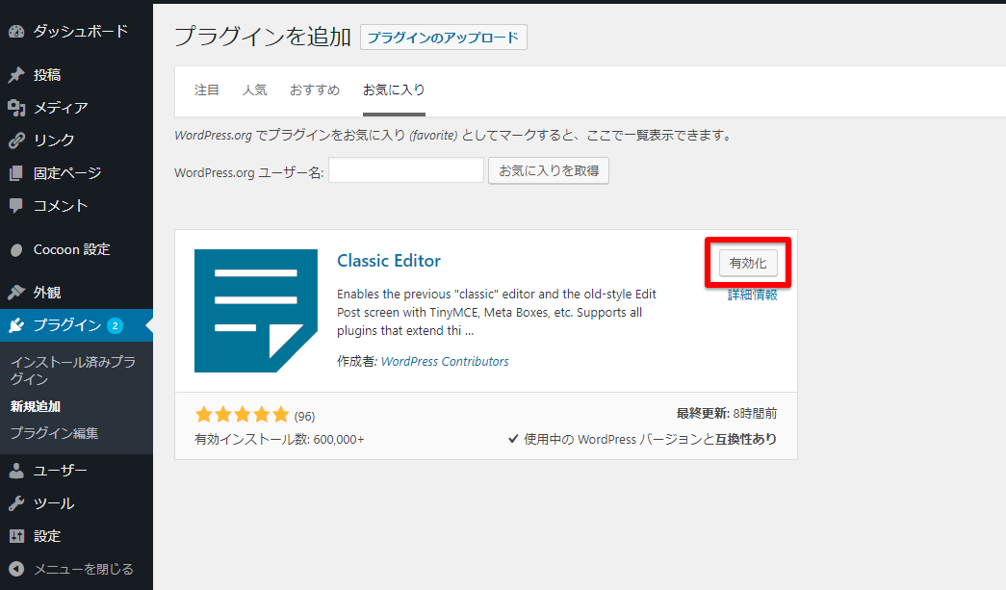Click the プラグインのアップロード button

click(444, 38)
